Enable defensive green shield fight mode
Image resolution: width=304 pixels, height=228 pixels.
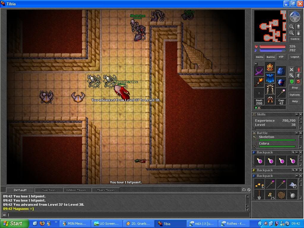point(292,81)
